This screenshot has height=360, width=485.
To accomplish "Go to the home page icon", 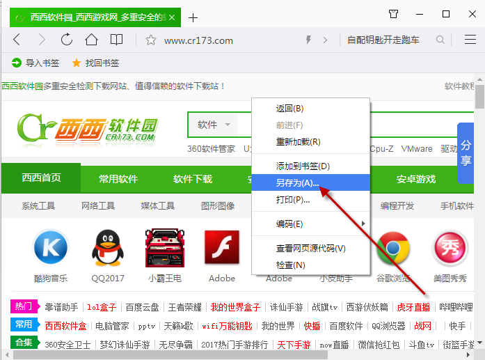I will [x=91, y=40].
